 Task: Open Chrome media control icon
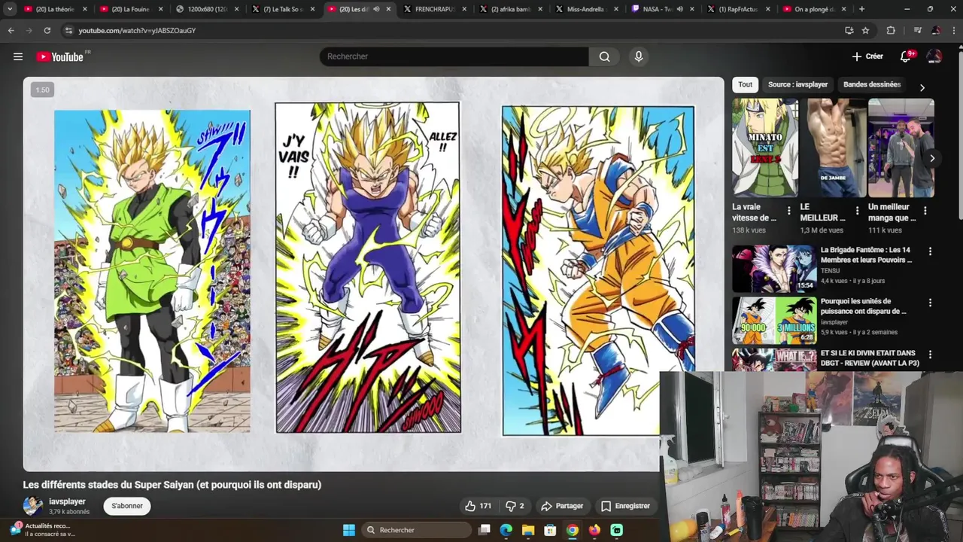[917, 30]
